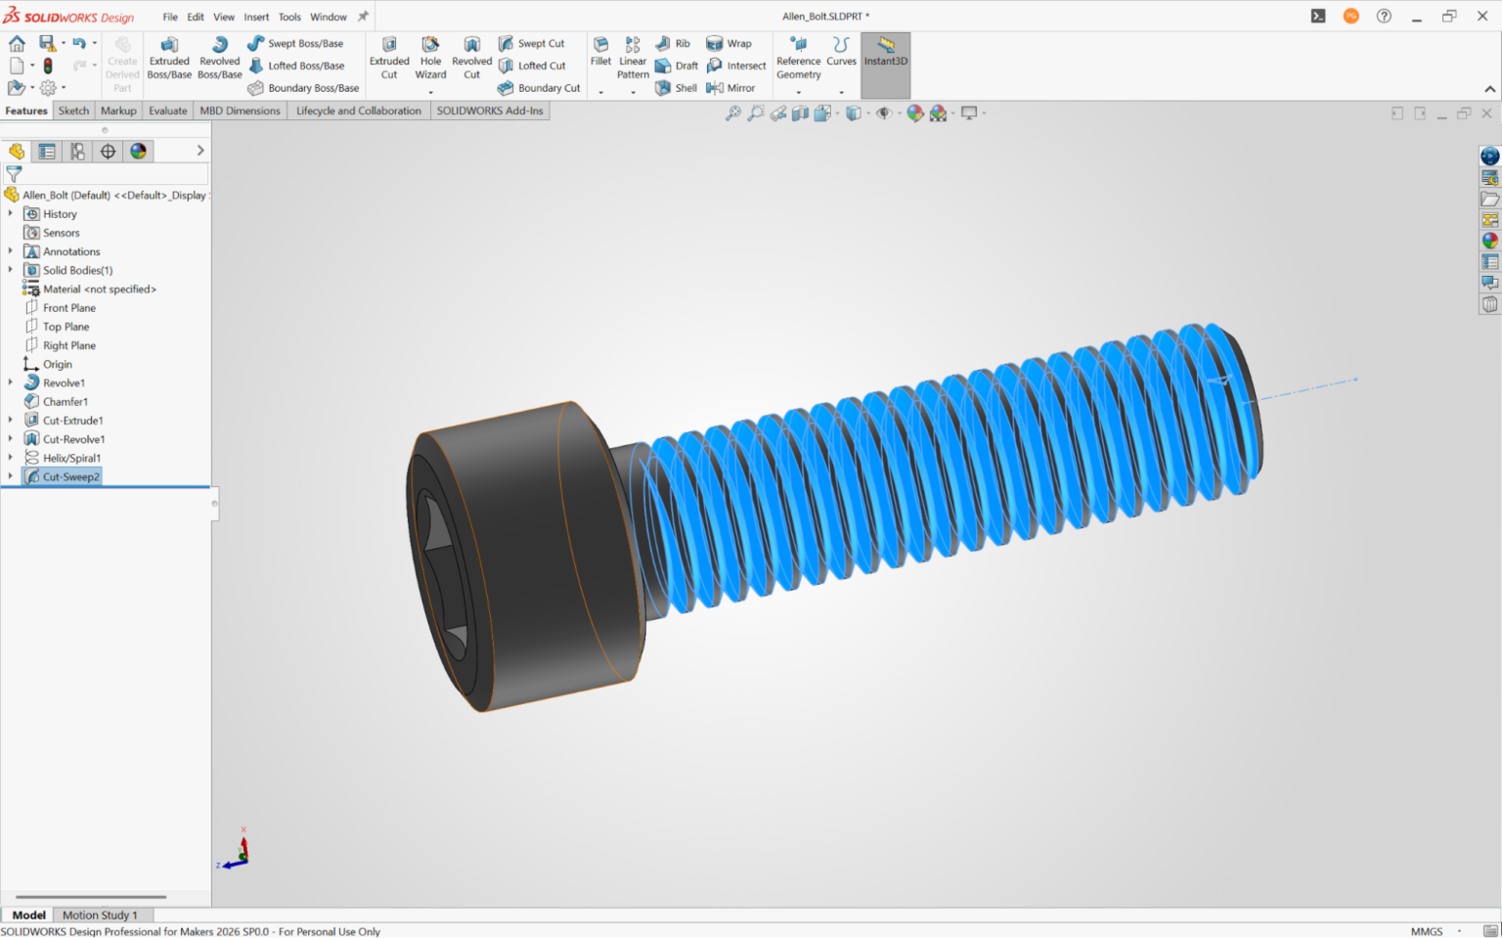Choose the Lofted Cut command
This screenshot has height=938, width=1502.
click(x=532, y=66)
